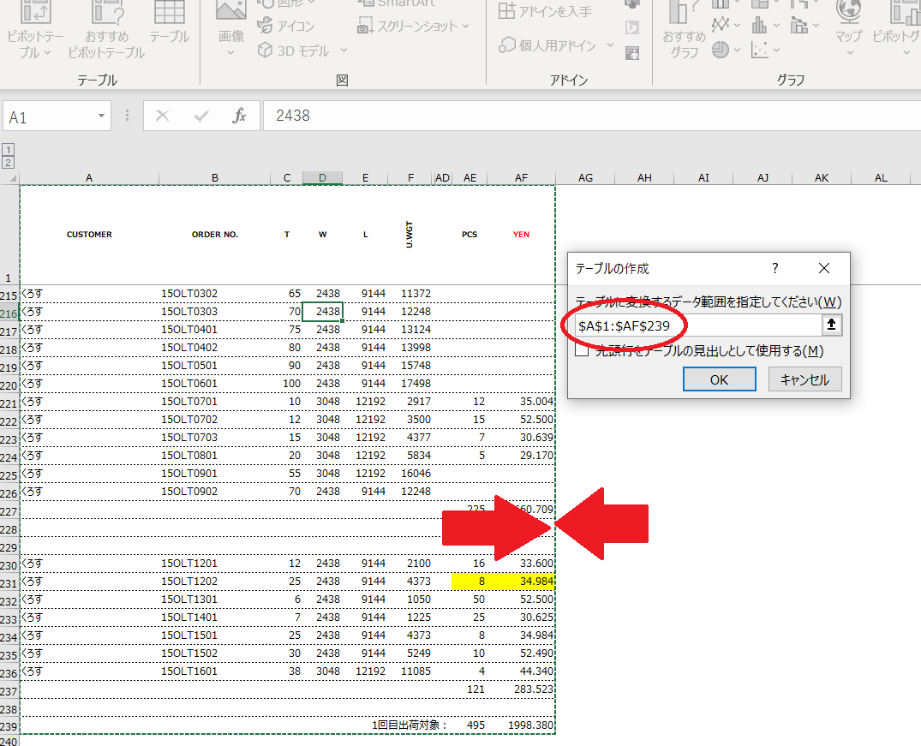Click OK in the テーブルの作成 dialog

pyautogui.click(x=719, y=379)
